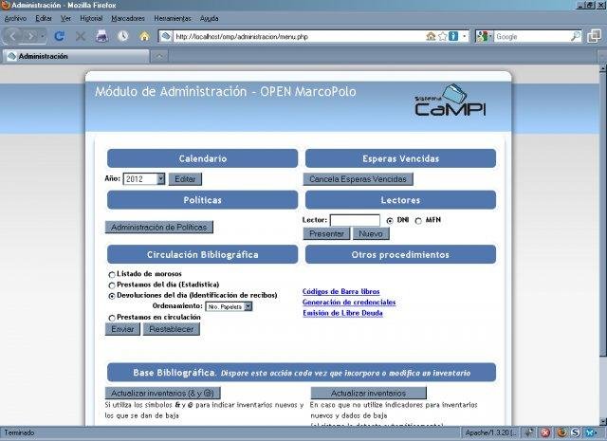Viewport: 607px width, 441px height.
Task: Click the magnifier search icon
Action: pyautogui.click(x=576, y=36)
